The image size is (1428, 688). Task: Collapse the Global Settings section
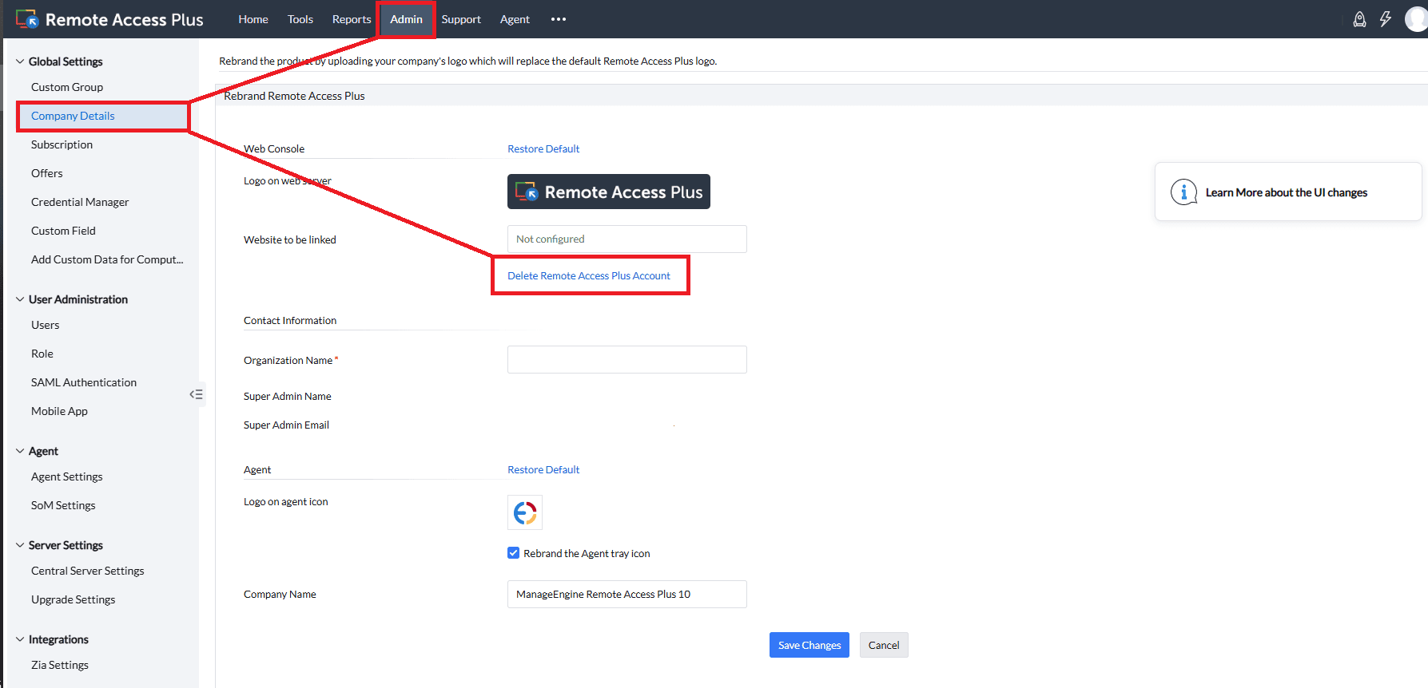pos(20,61)
